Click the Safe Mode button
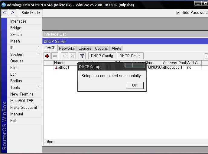Viewport: 208px width, 154px height. [31, 13]
